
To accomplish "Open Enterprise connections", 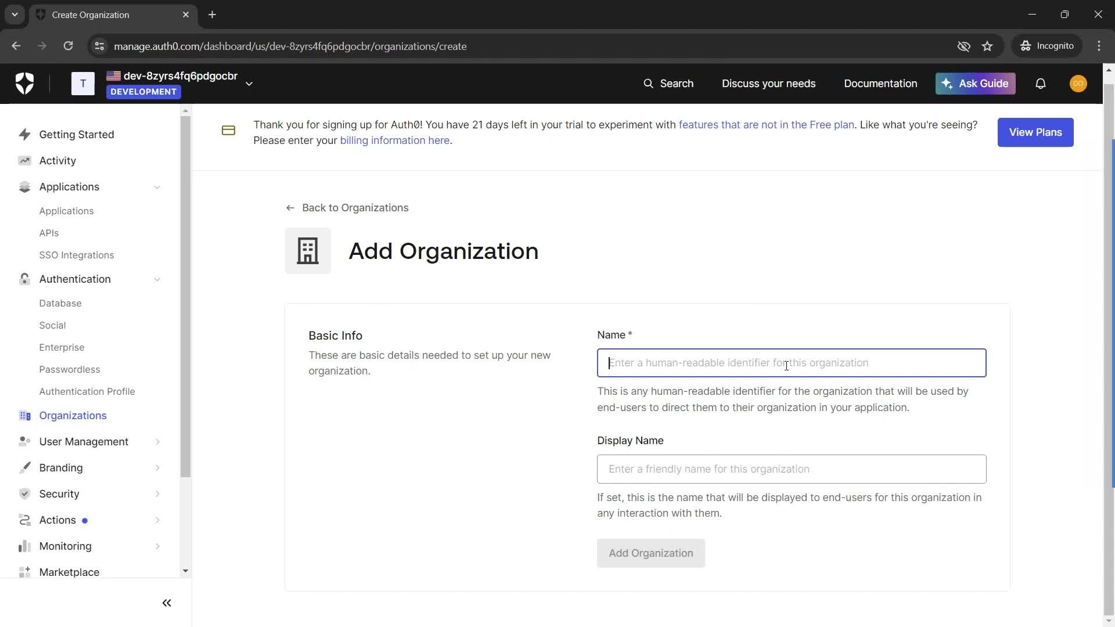I will point(62,348).
